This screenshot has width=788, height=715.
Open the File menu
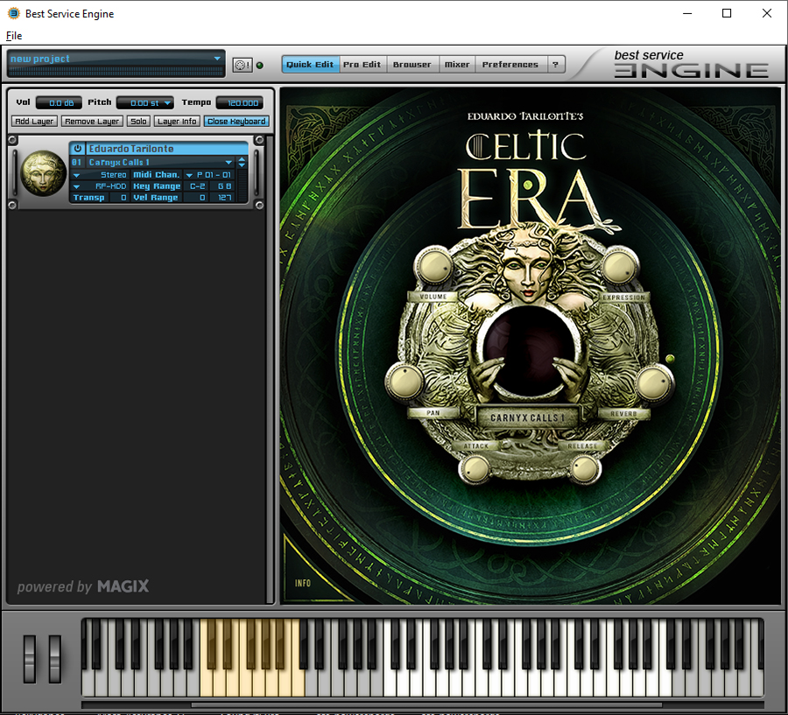13,36
